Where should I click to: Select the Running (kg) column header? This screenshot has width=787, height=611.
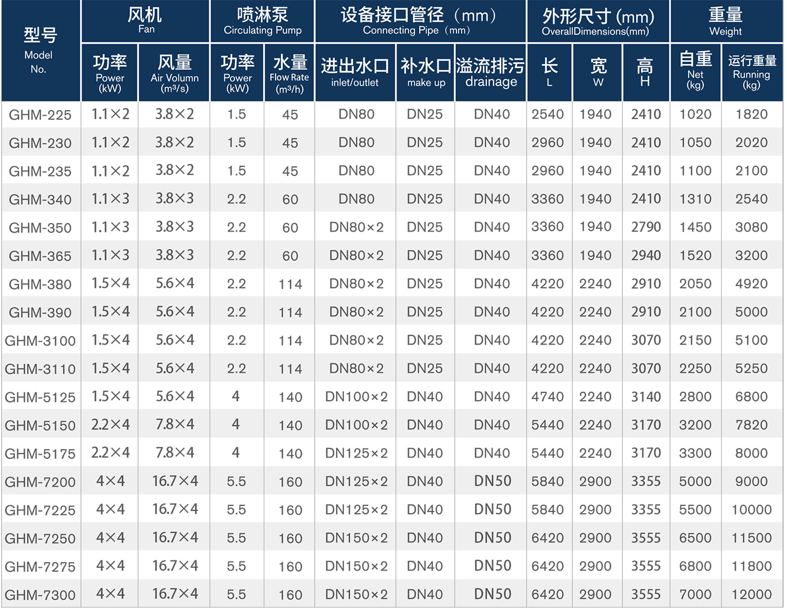tap(752, 73)
